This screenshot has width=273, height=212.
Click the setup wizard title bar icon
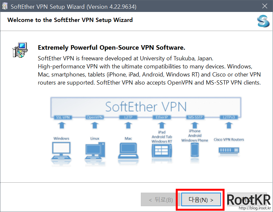pyautogui.click(x=5, y=6)
